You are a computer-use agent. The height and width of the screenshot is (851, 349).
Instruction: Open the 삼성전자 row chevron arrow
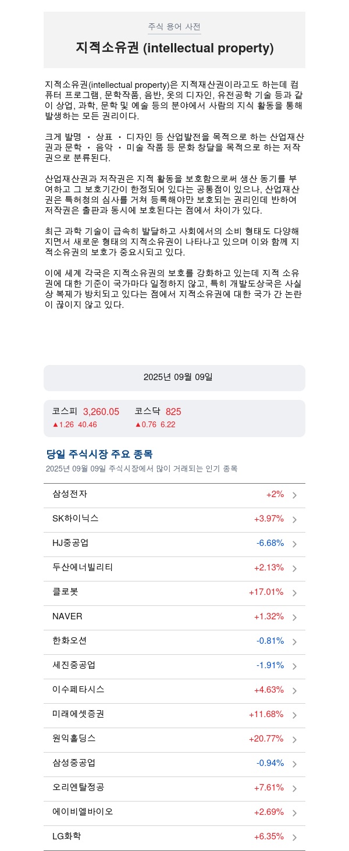294,495
